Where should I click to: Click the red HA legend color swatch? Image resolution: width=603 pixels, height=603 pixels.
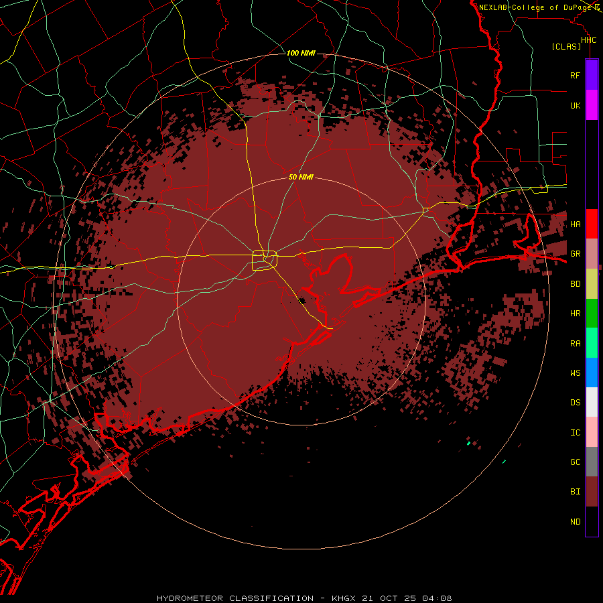(592, 224)
